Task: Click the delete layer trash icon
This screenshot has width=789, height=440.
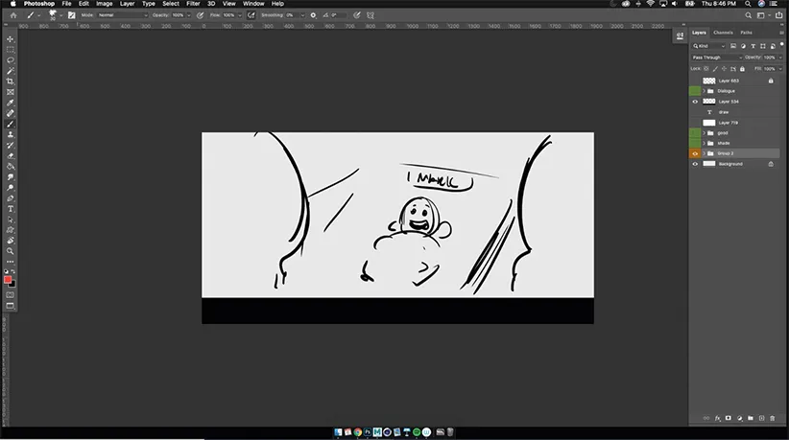Action: click(773, 418)
